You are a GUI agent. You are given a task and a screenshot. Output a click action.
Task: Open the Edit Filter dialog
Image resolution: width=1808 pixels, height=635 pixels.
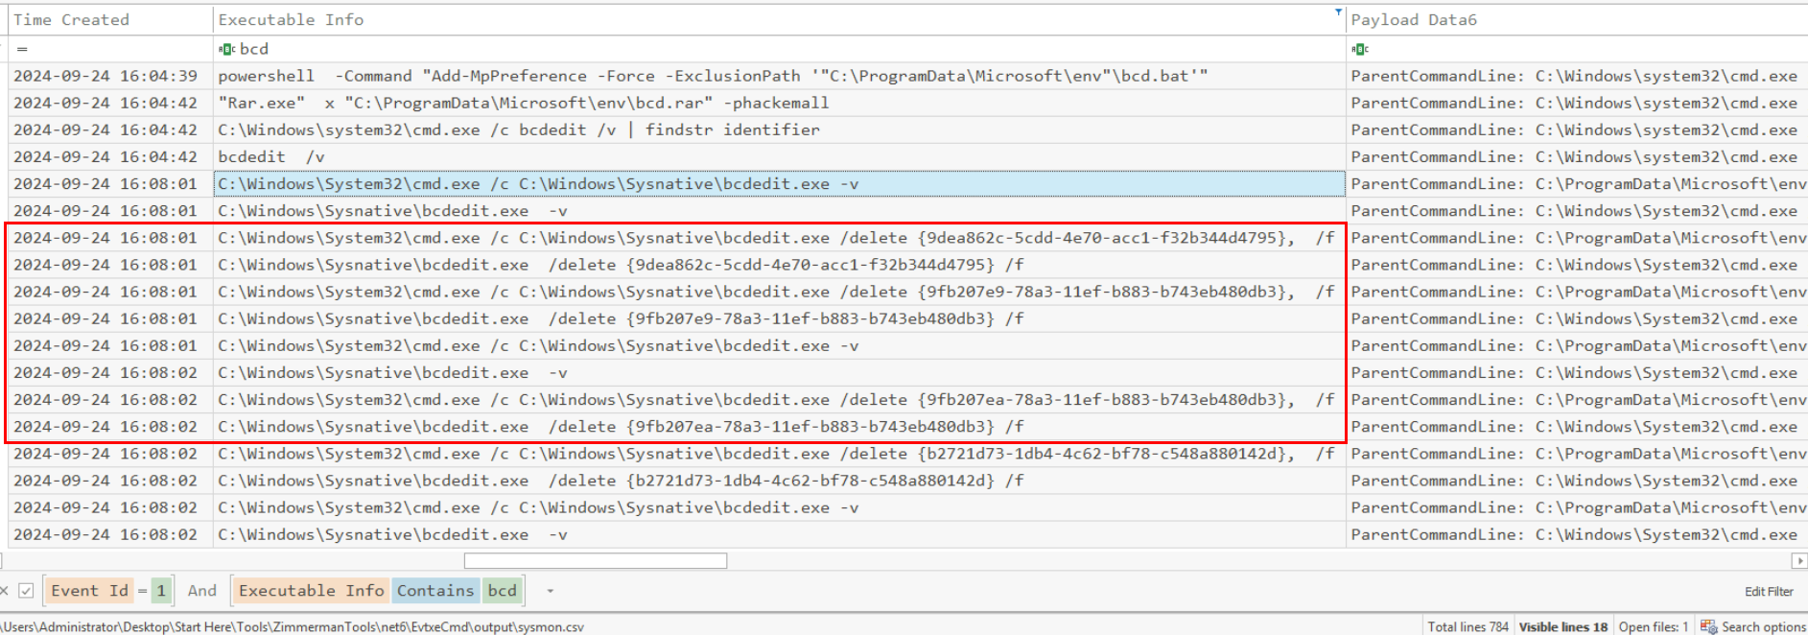click(1769, 592)
